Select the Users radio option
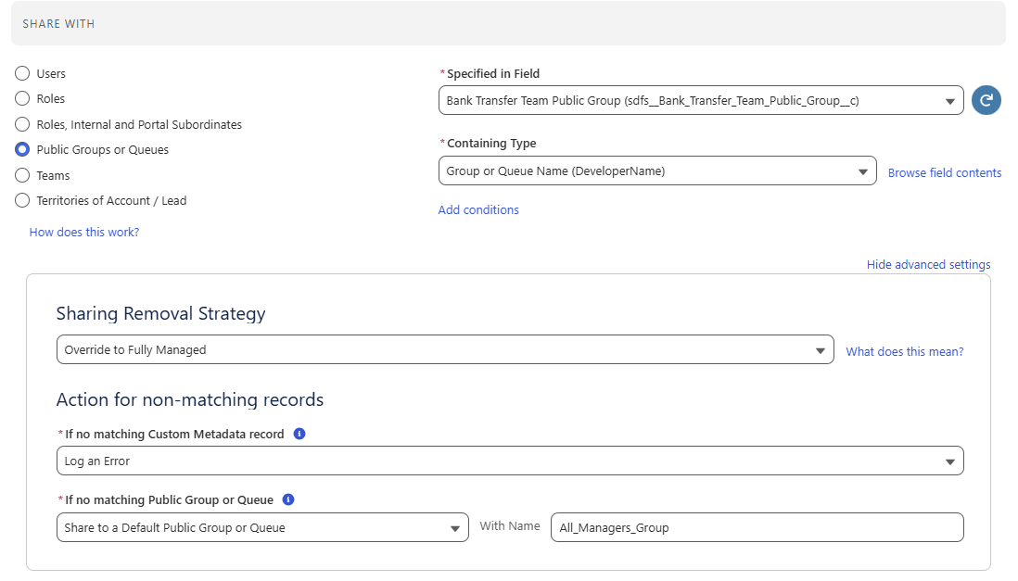Screen dimensions: 1018x581 [x=22, y=73]
